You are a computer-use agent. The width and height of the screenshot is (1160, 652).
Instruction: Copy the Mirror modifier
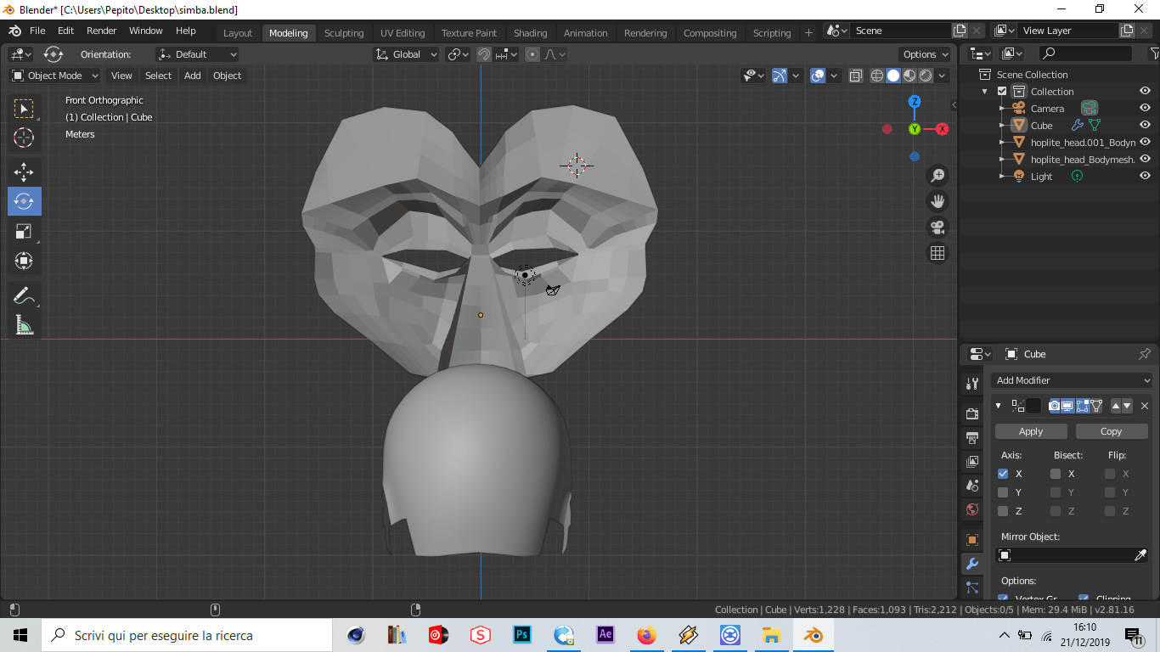pyautogui.click(x=1112, y=431)
